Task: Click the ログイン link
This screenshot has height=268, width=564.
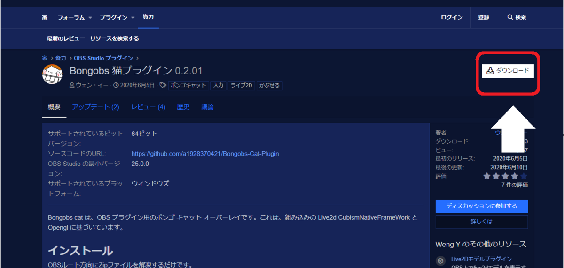Action: (x=452, y=17)
